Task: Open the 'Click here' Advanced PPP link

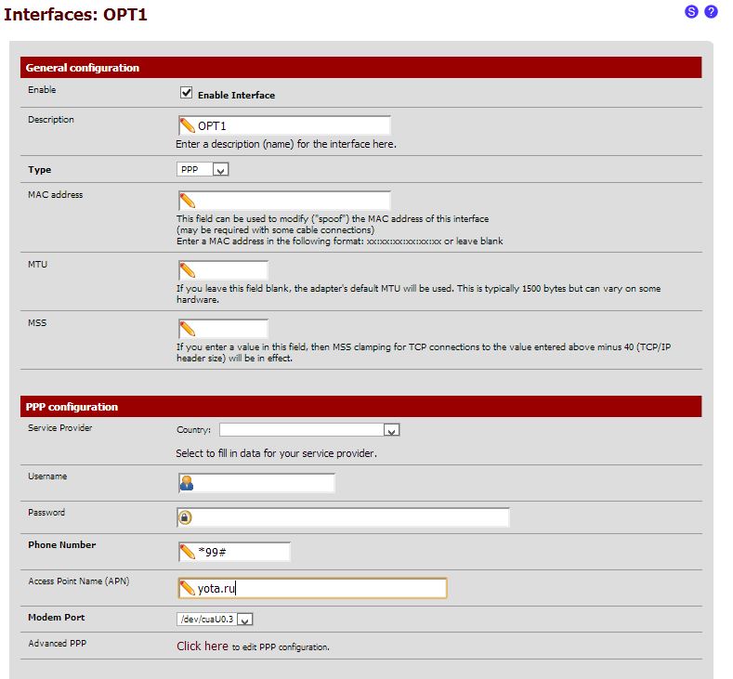Action: pos(203,646)
